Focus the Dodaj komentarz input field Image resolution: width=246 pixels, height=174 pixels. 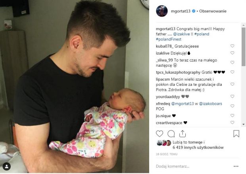193,166
